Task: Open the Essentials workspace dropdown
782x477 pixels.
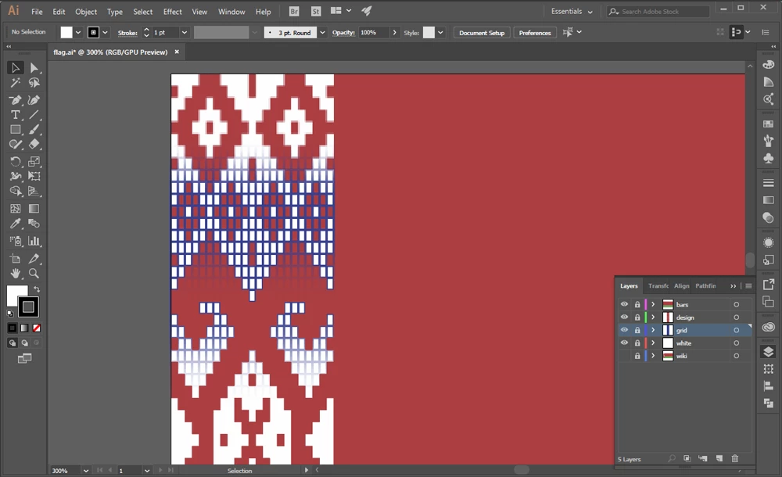Action: (x=572, y=12)
